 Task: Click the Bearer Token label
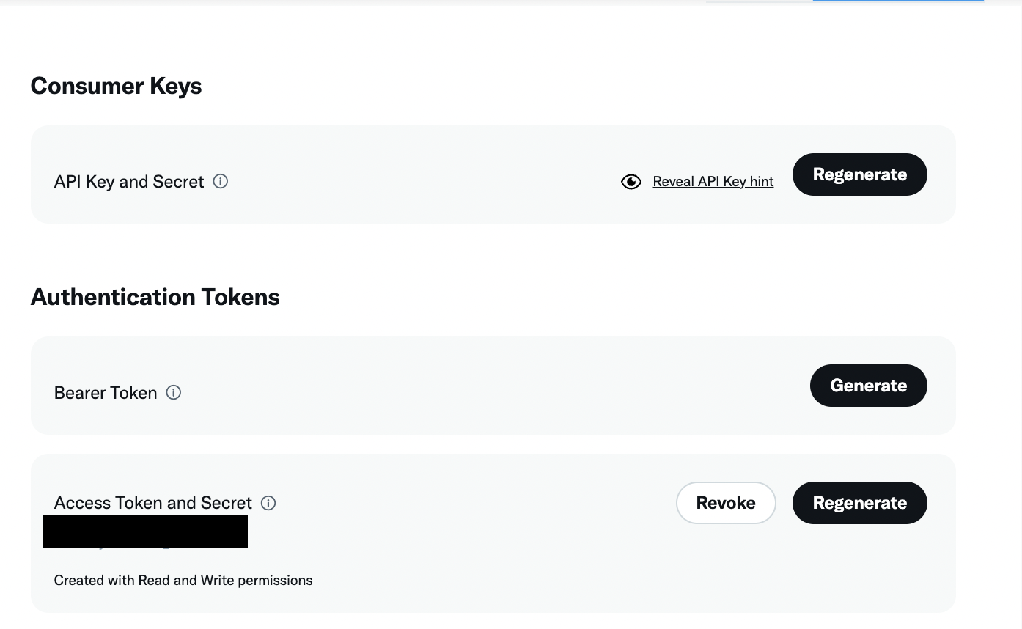point(106,393)
